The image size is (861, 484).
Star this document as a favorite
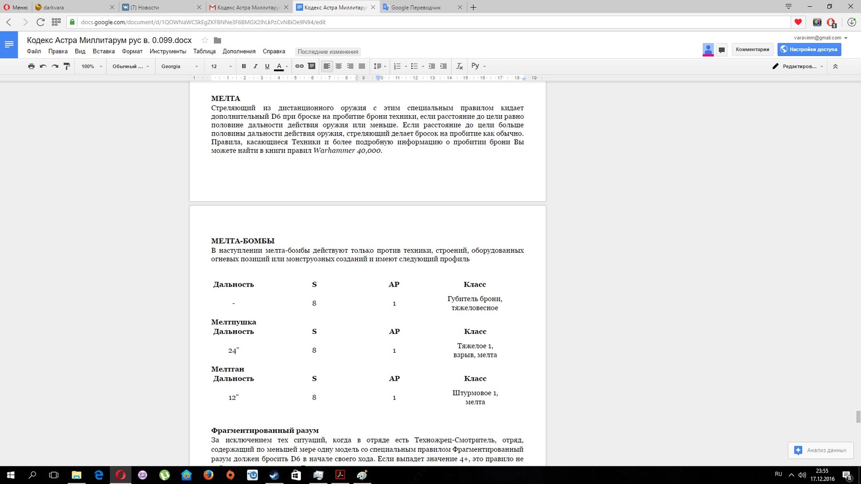(204, 40)
